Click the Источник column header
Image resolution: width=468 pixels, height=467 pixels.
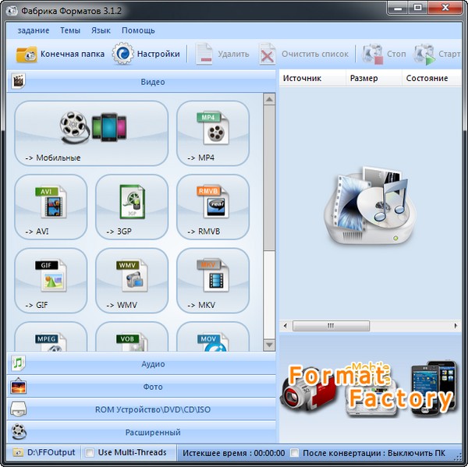pos(313,78)
